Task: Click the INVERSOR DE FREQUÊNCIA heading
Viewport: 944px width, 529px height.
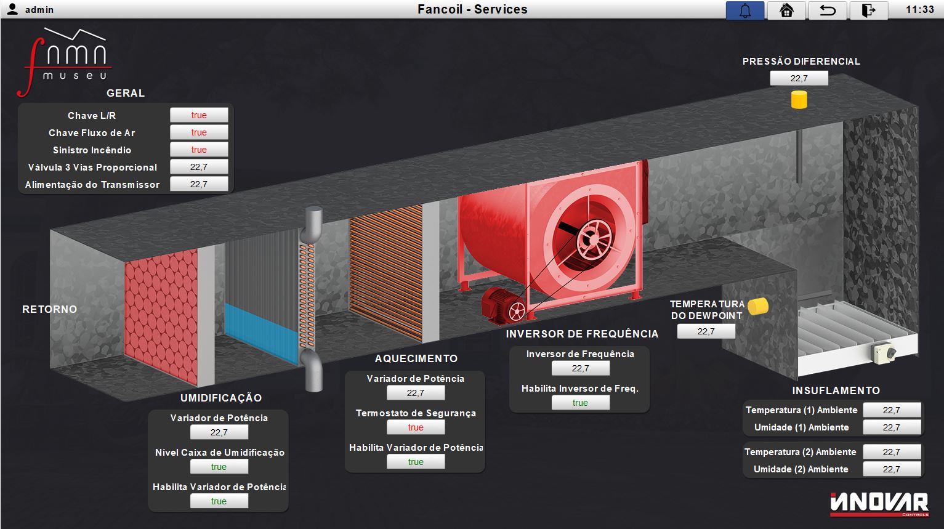Action: (582, 334)
